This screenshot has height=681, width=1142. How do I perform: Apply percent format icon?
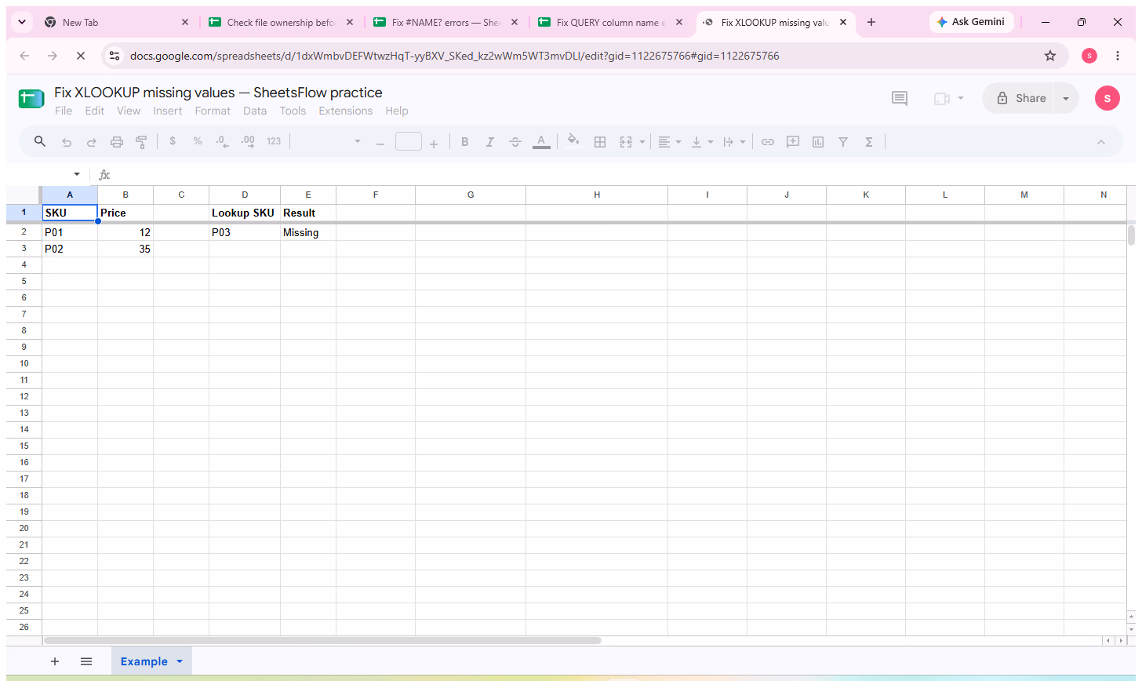[x=198, y=142]
